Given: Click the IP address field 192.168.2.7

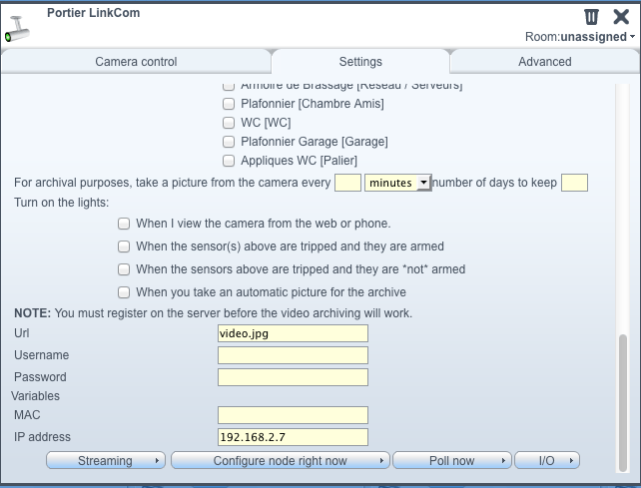Looking at the screenshot, I should tap(293, 437).
